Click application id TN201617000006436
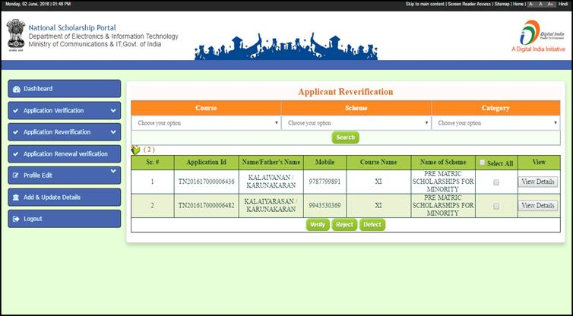 [207, 182]
